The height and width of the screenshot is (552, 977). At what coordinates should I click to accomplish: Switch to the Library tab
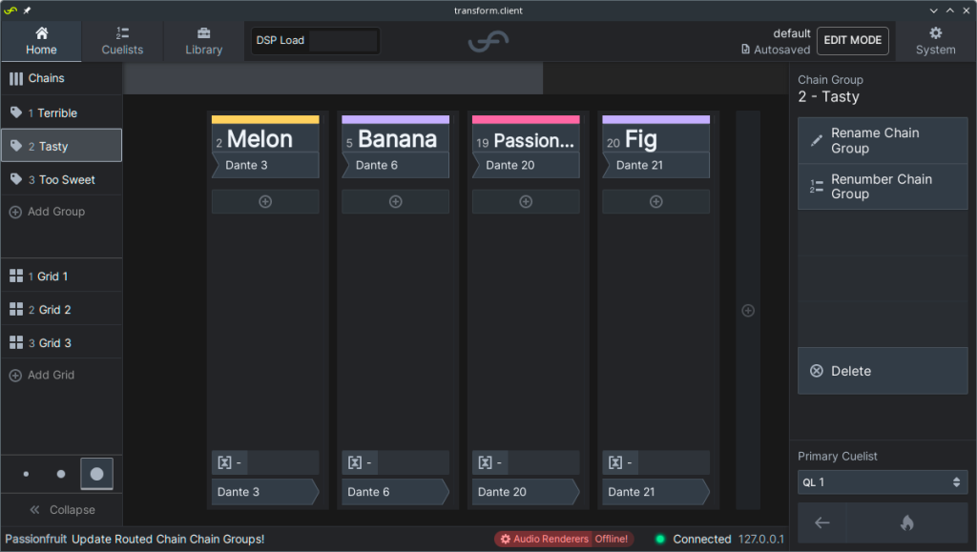204,41
